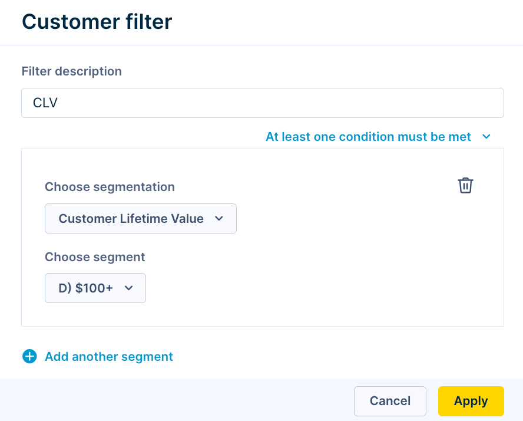
Task: Focus the Filter description text box
Action: point(263,103)
